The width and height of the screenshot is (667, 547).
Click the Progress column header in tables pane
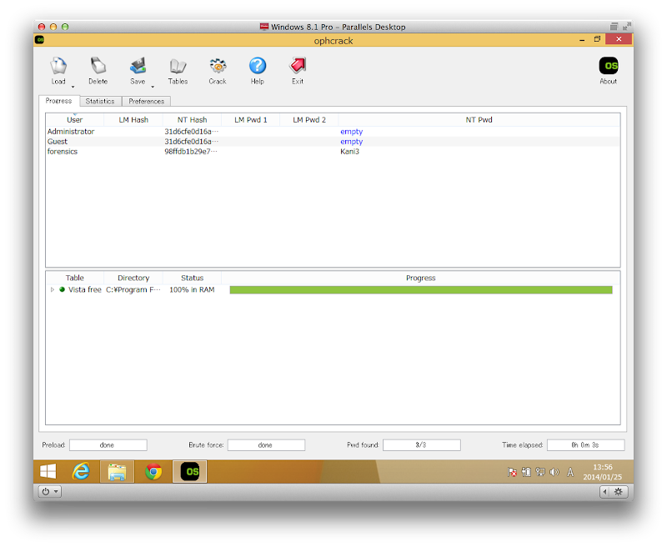(421, 278)
